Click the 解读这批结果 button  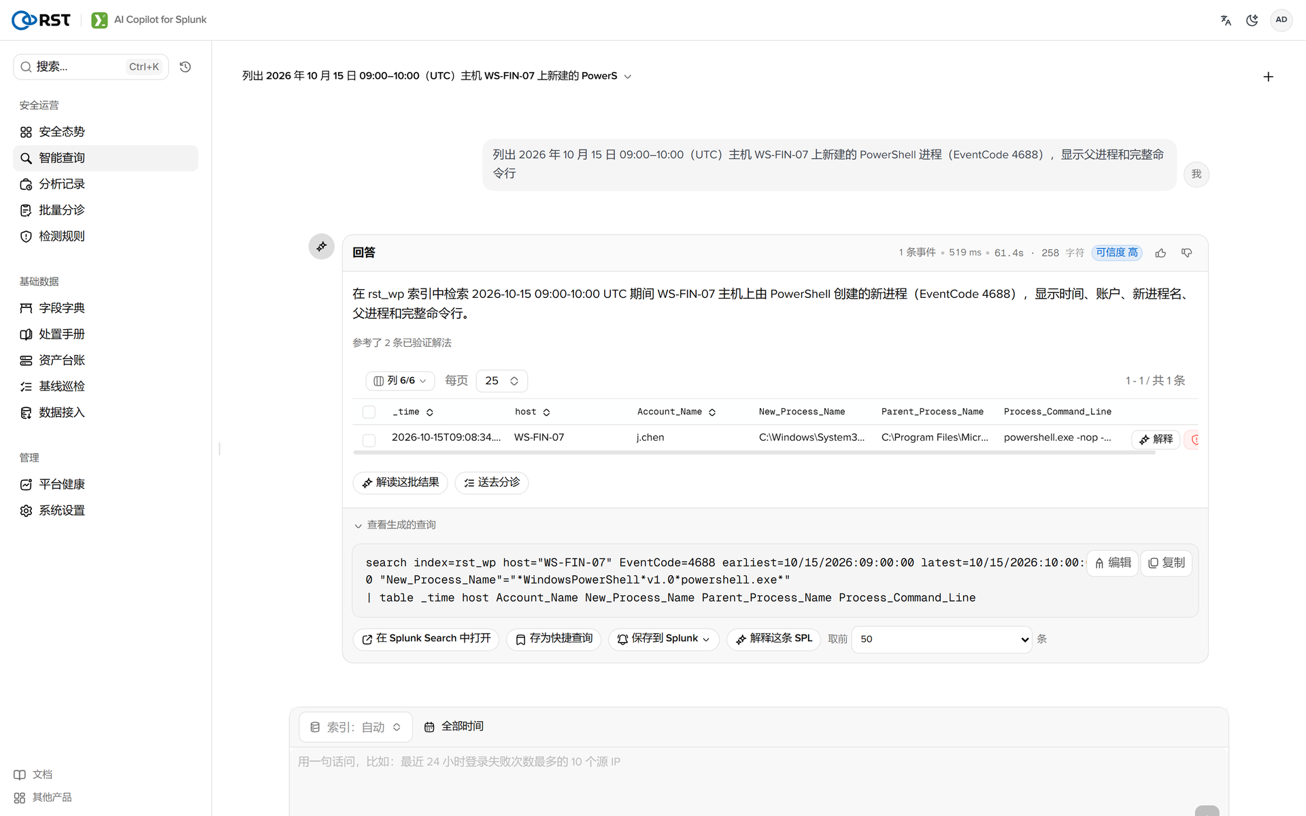click(x=400, y=483)
